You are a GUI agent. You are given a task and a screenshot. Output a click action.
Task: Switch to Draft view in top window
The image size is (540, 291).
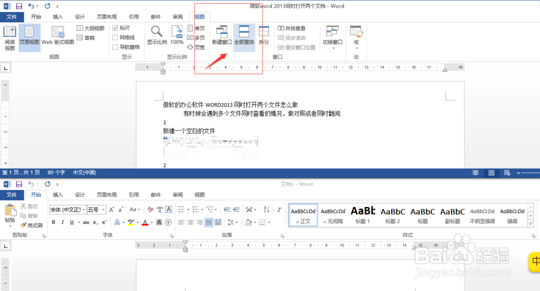[86, 38]
